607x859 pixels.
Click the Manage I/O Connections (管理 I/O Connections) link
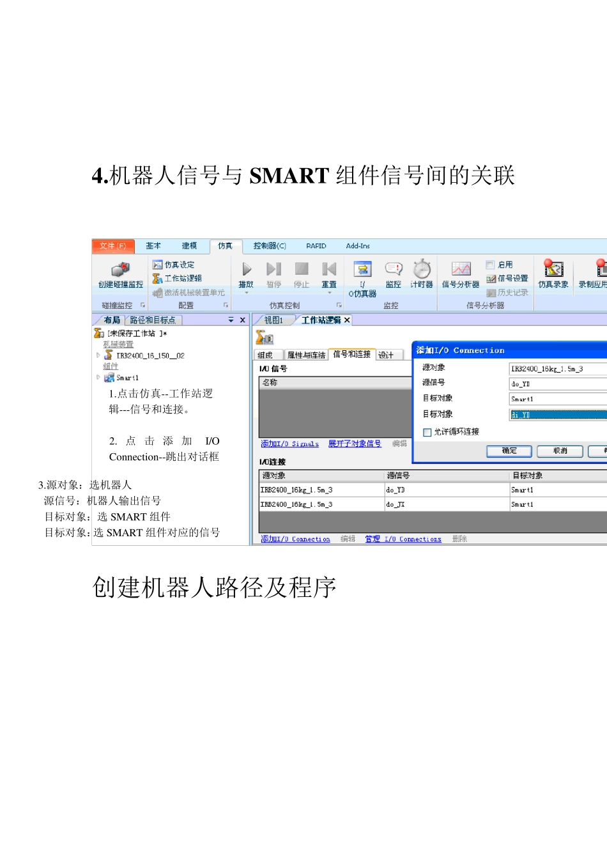403,539
